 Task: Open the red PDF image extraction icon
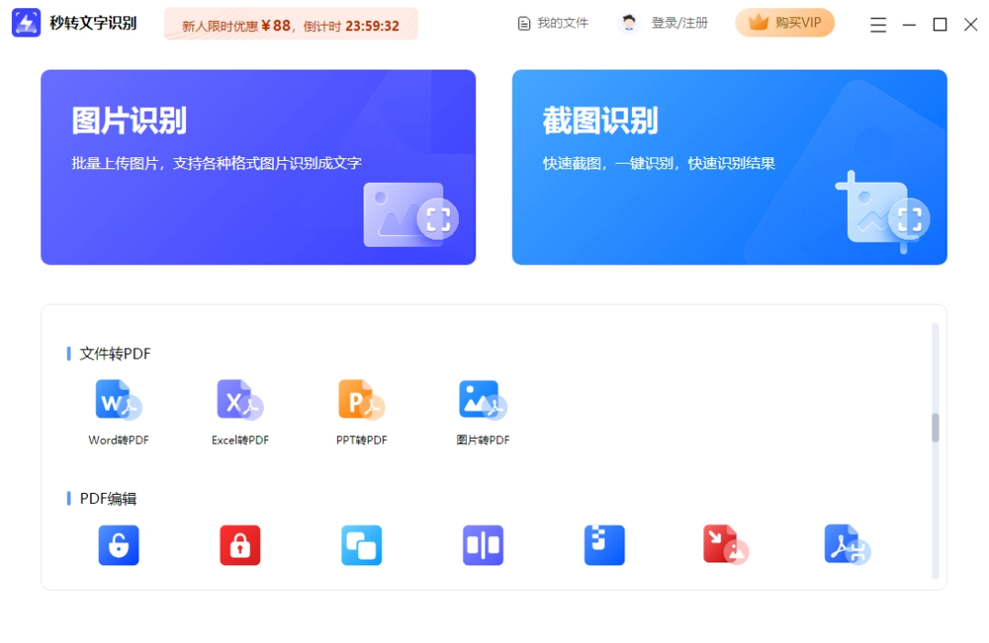[x=725, y=545]
